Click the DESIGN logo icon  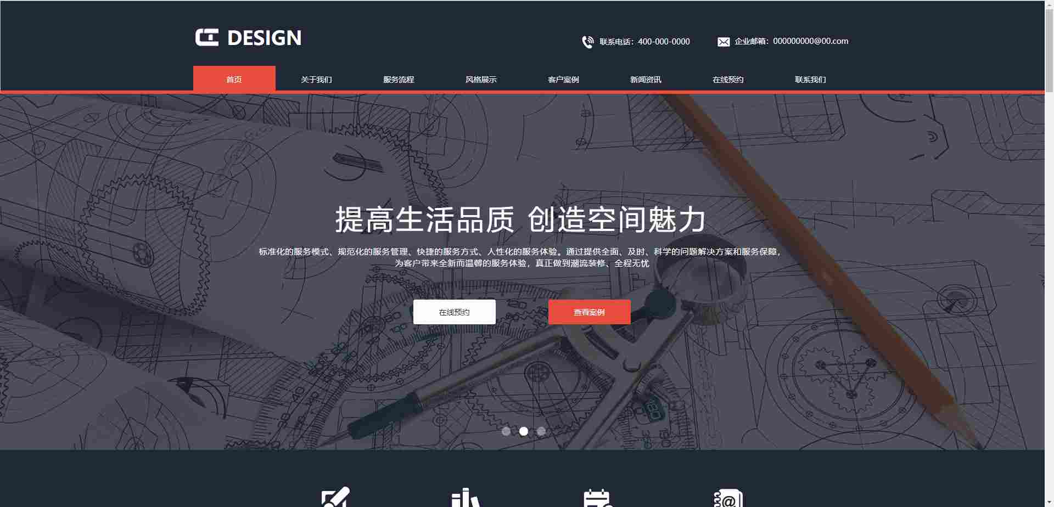click(207, 37)
